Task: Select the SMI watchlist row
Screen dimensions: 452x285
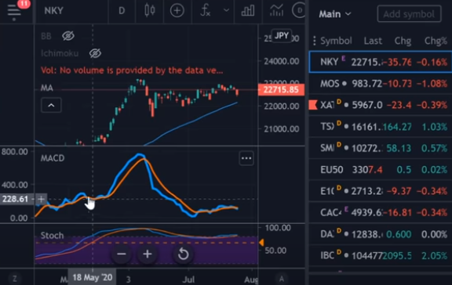Action: (x=381, y=148)
